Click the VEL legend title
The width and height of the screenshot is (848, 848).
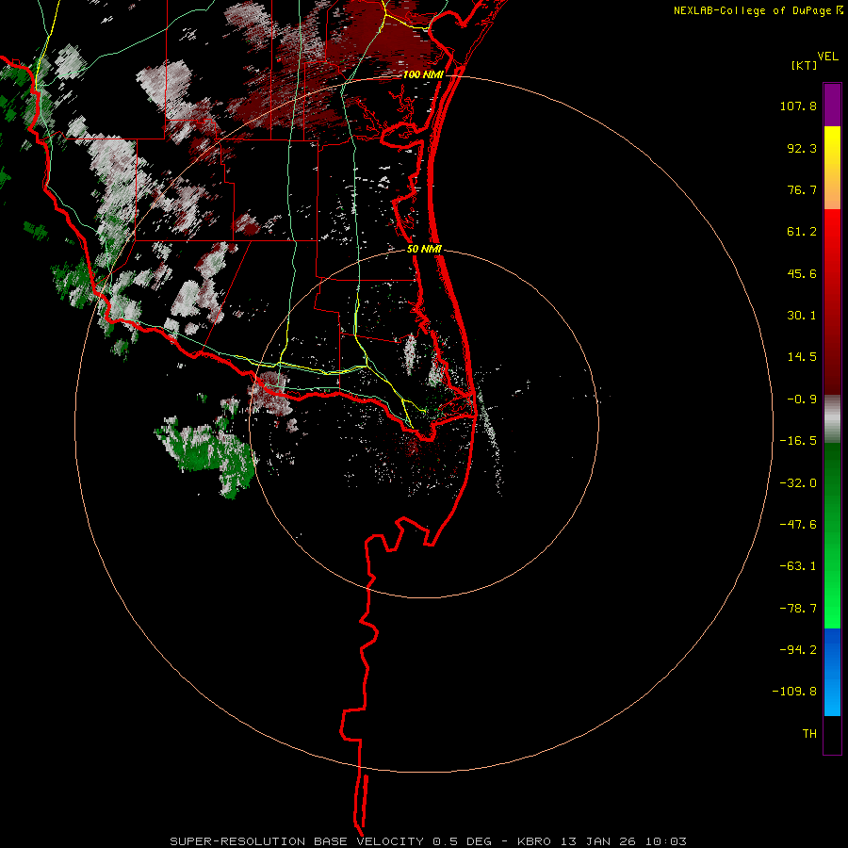[x=827, y=57]
